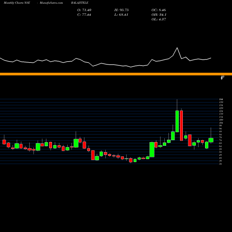232x232 pixels.
Task: Click the 94 price axis label
Action: 220,129
